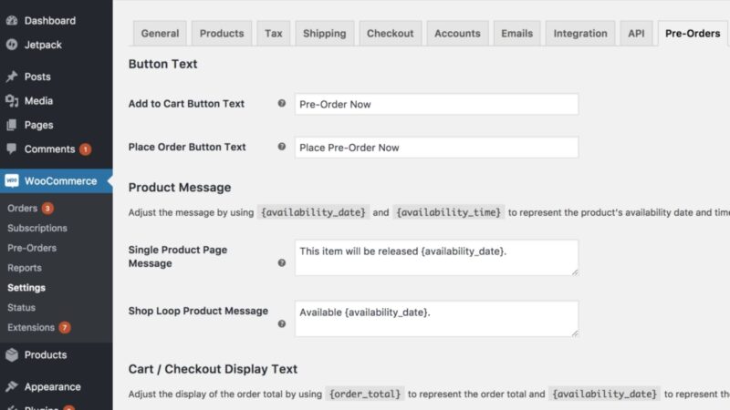Click the Product Message heading
This screenshot has width=730, height=410.
pos(180,188)
